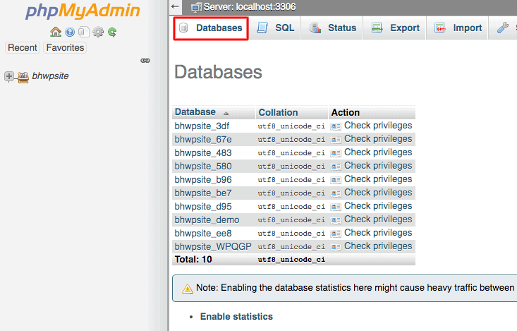Click the bhwpsite database group icon

coord(23,77)
